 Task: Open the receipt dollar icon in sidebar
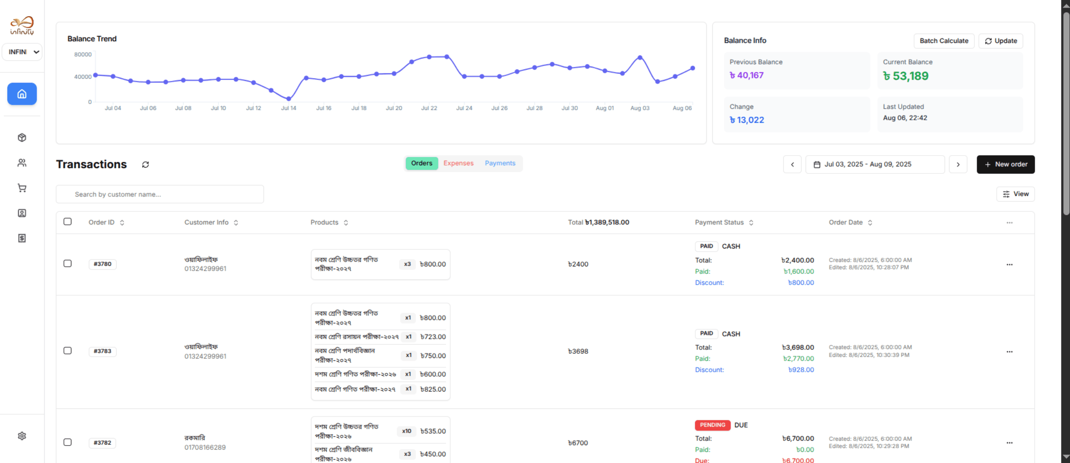[x=22, y=238]
